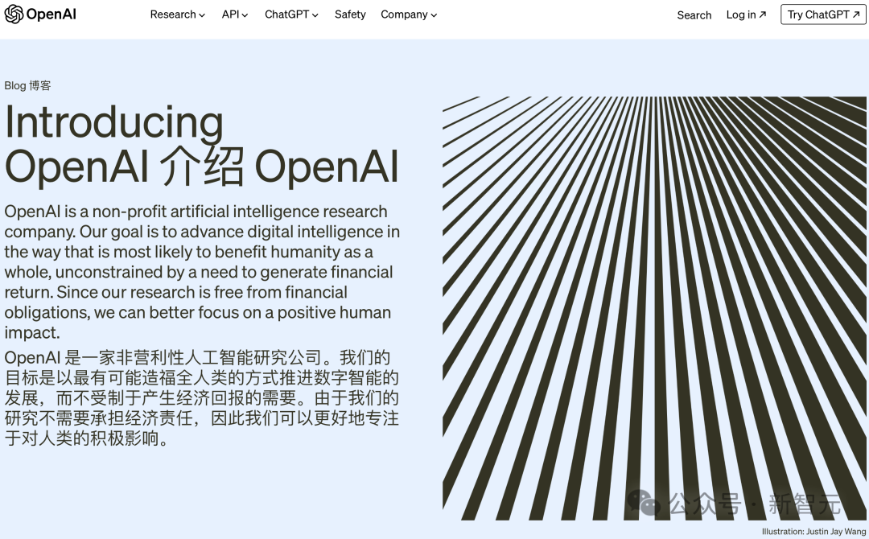869x539 pixels.
Task: Open the Blog 博客 category link
Action: click(x=27, y=85)
